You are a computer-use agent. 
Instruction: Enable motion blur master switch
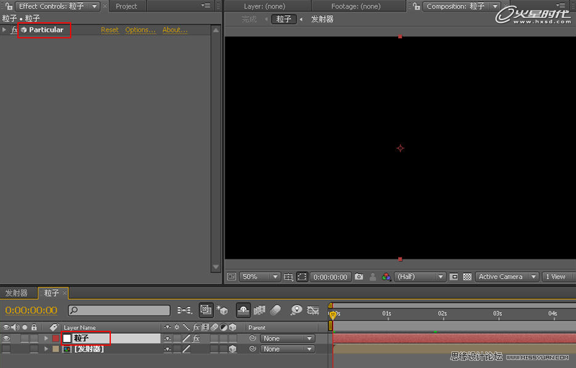pos(276,310)
